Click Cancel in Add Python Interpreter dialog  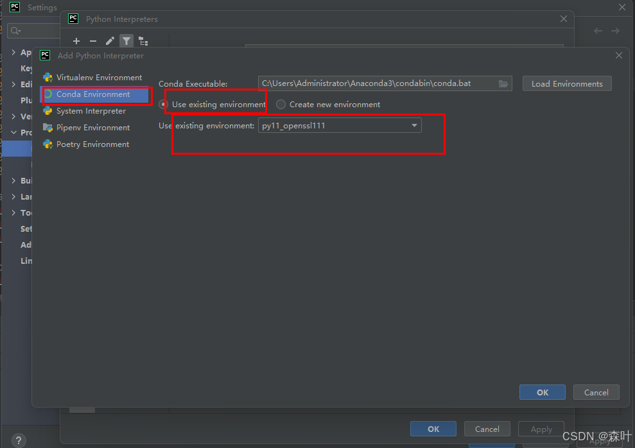[596, 392]
